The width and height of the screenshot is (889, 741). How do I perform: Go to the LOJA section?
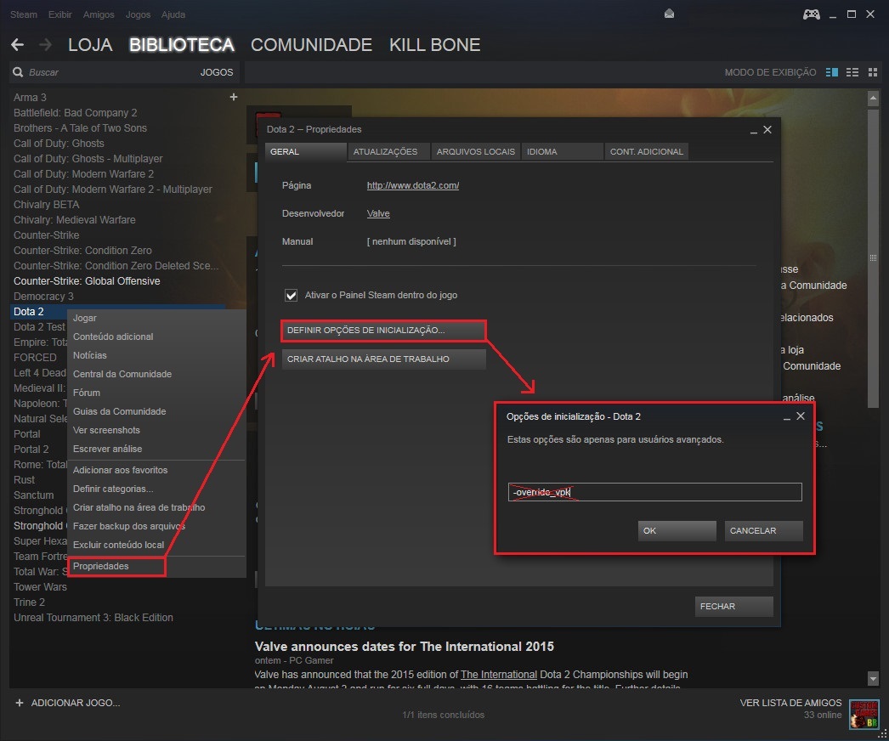(90, 45)
